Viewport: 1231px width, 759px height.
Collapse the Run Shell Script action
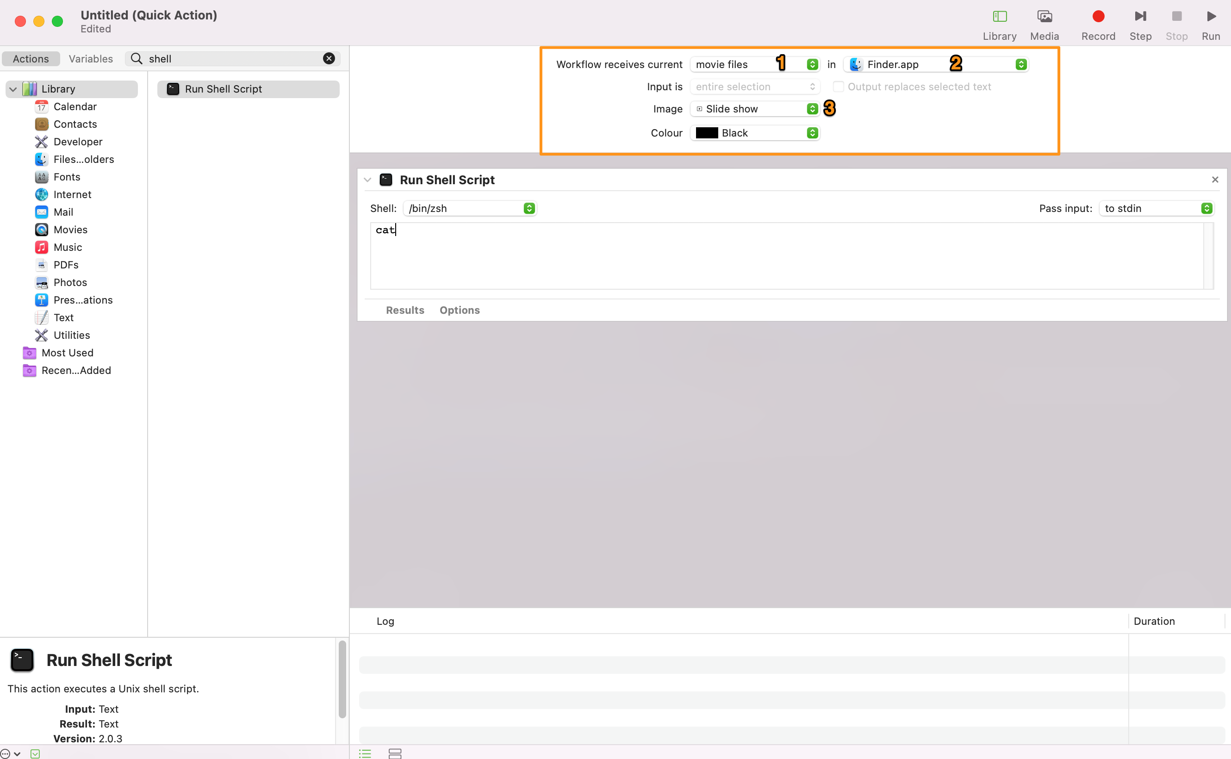click(x=367, y=180)
